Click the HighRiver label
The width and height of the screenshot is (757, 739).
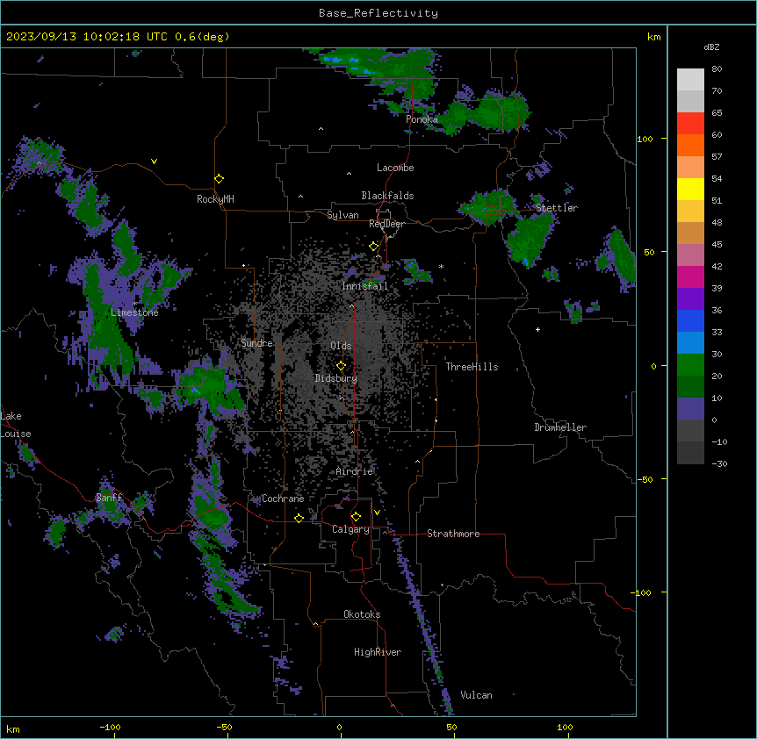[x=378, y=652]
